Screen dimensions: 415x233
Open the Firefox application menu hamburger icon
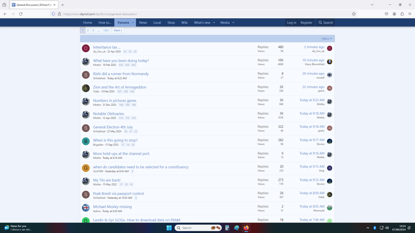tap(410, 14)
